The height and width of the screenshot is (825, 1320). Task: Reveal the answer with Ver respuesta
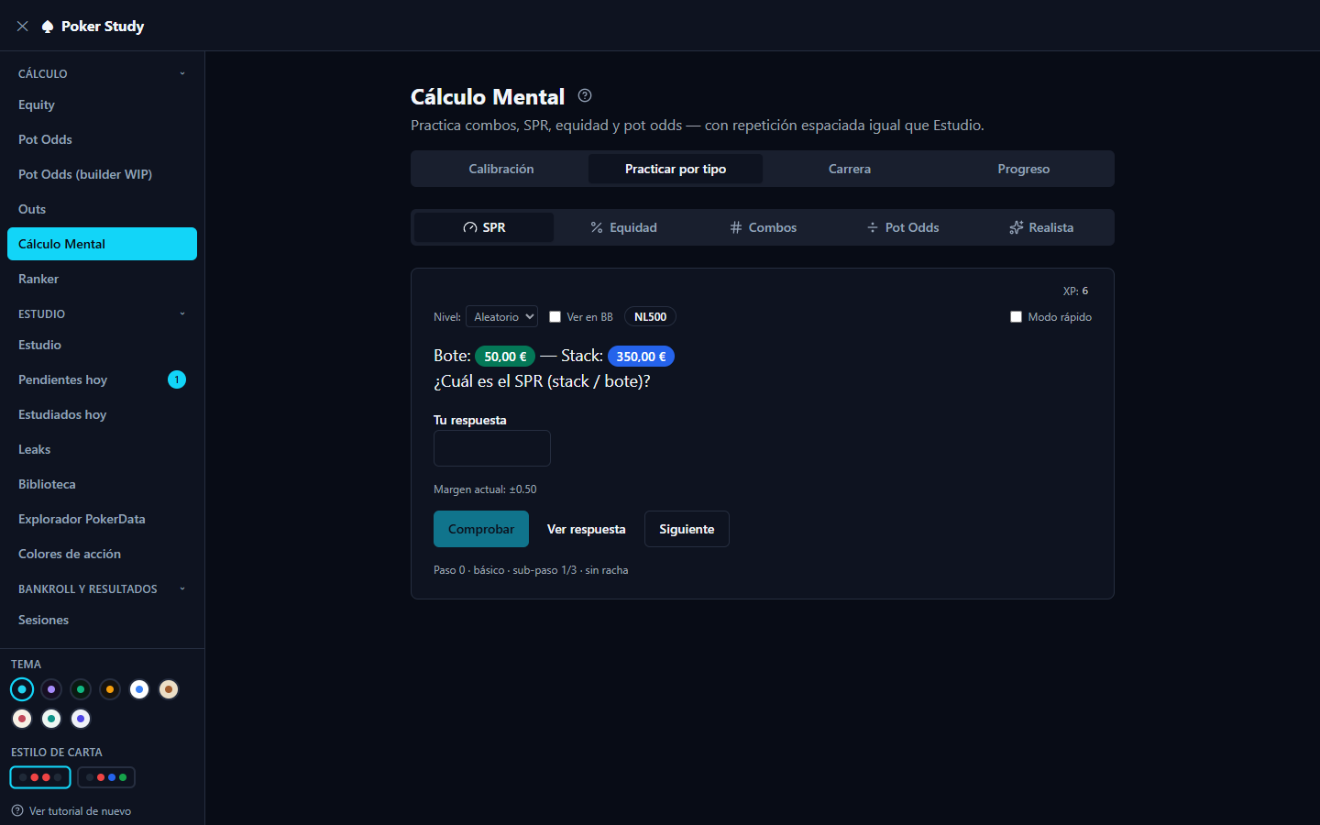[x=587, y=529]
